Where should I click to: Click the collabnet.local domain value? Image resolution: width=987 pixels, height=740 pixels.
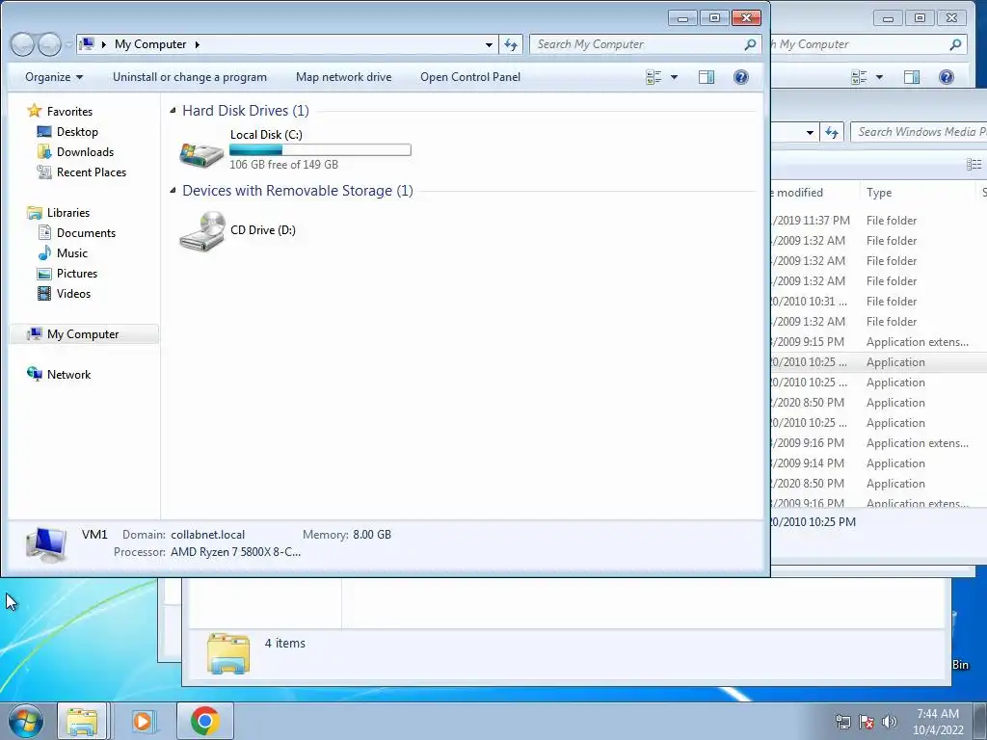point(208,535)
